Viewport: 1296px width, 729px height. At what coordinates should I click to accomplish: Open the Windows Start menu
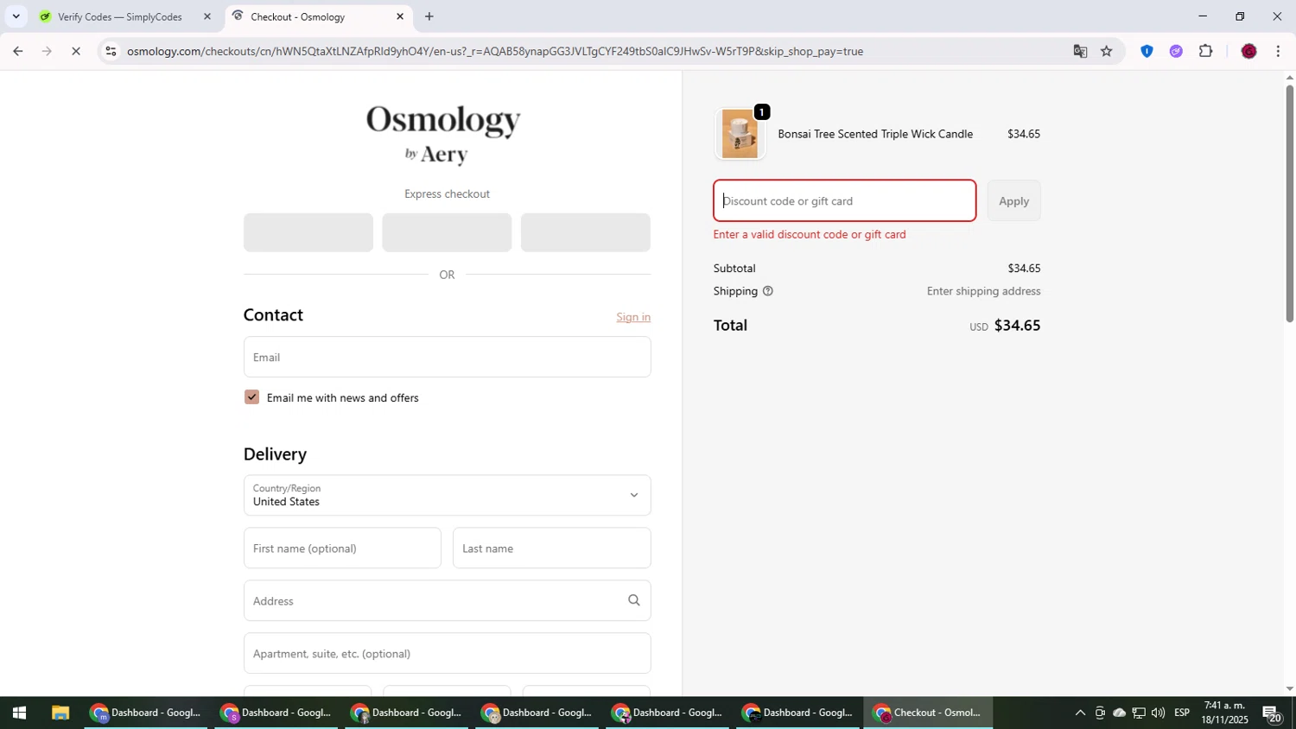[19, 713]
